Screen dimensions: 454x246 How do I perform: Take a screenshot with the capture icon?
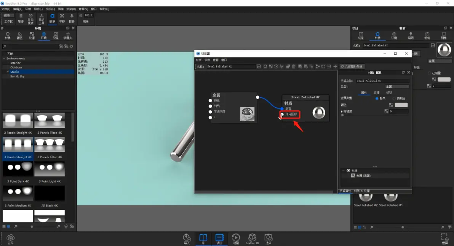444,238
